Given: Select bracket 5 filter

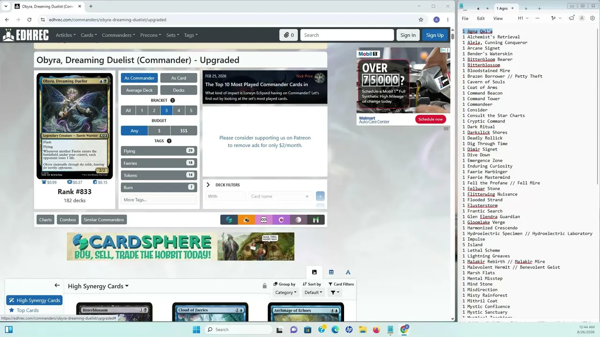Looking at the screenshot, I should click(191, 110).
